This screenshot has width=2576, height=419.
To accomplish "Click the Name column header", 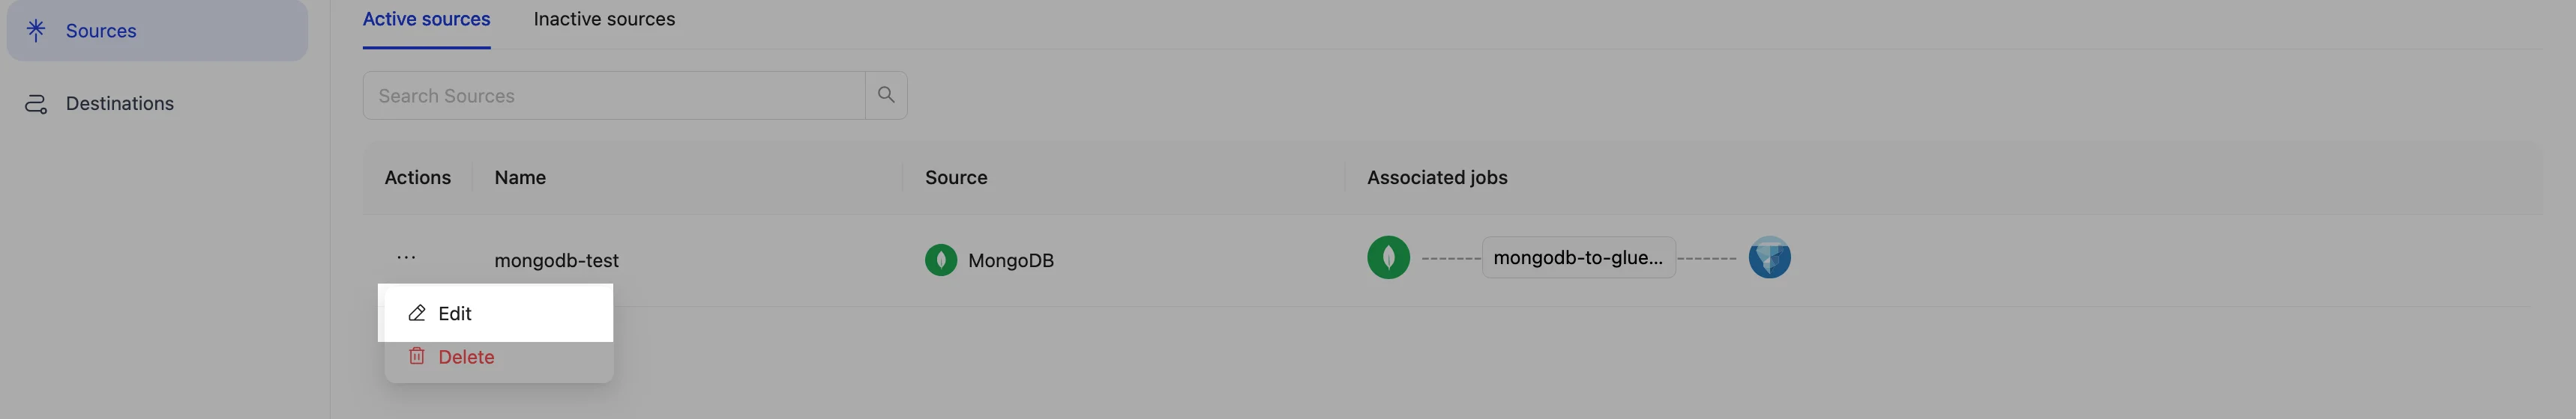I will point(520,177).
